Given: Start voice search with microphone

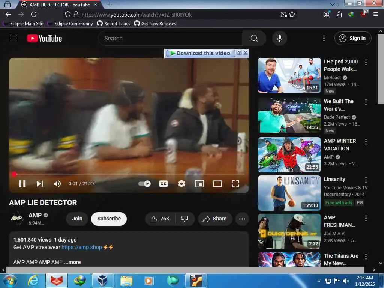Looking at the screenshot, I should coord(280,39).
